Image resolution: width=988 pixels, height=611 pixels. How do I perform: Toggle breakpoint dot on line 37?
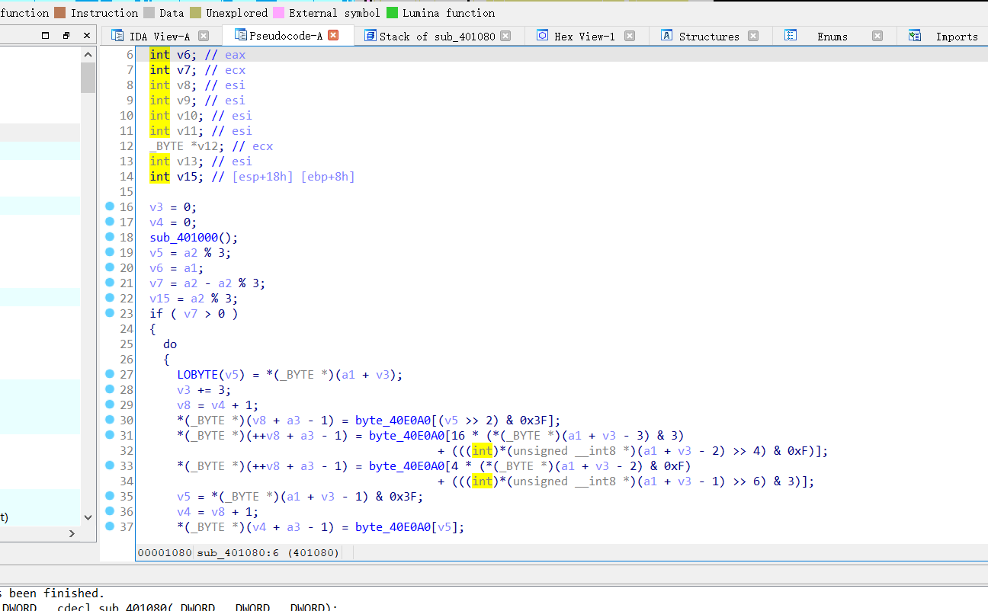point(110,526)
